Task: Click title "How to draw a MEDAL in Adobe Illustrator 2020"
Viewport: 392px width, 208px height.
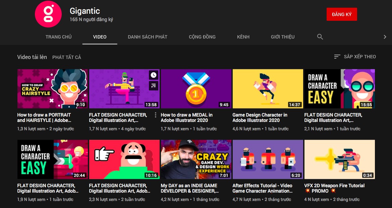Action: point(186,118)
